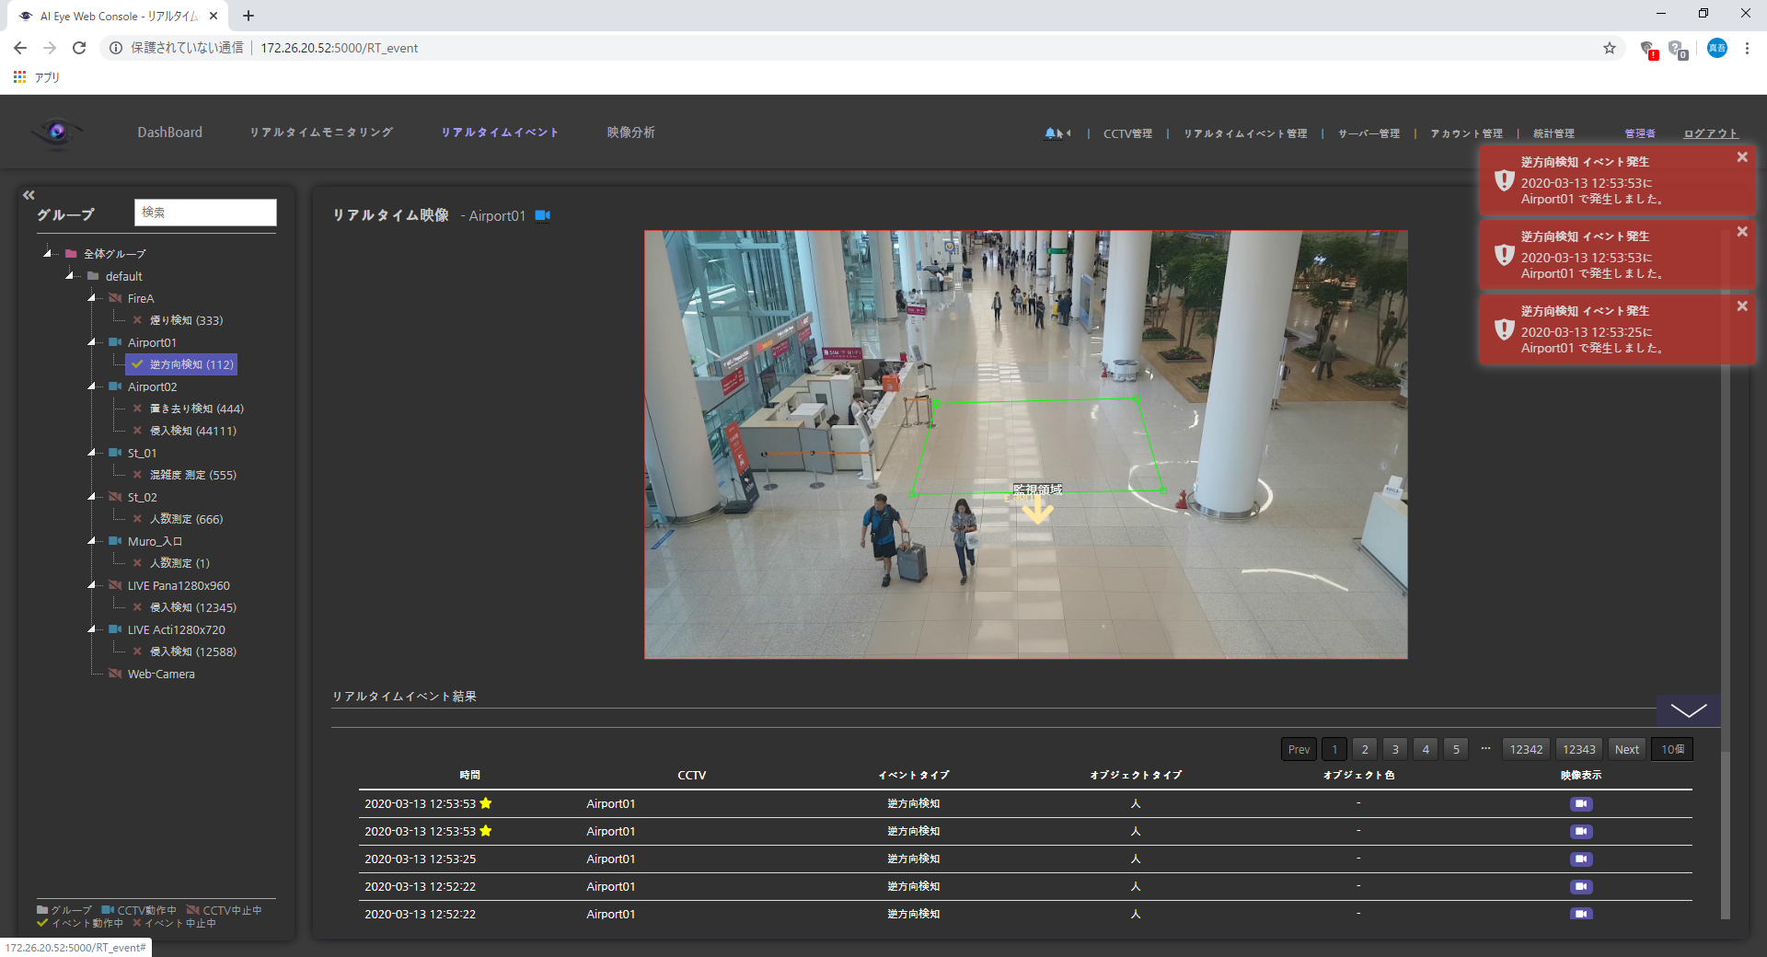Image resolution: width=1767 pixels, height=957 pixels.
Task: Click the star on the first event row
Action: coord(486,803)
